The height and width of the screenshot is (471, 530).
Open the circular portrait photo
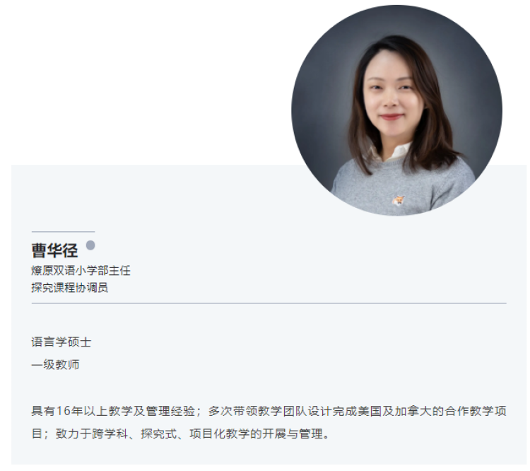click(397, 110)
